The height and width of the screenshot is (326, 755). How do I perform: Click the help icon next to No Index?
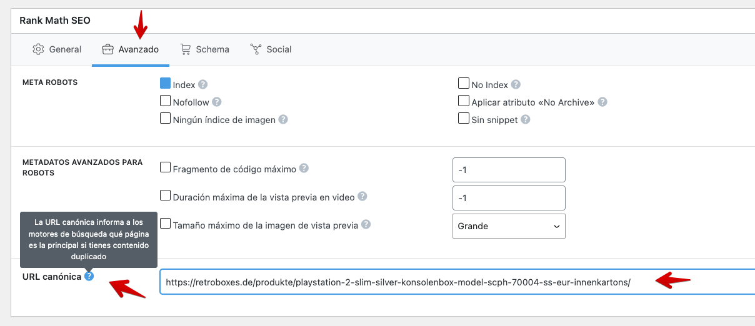(x=516, y=84)
